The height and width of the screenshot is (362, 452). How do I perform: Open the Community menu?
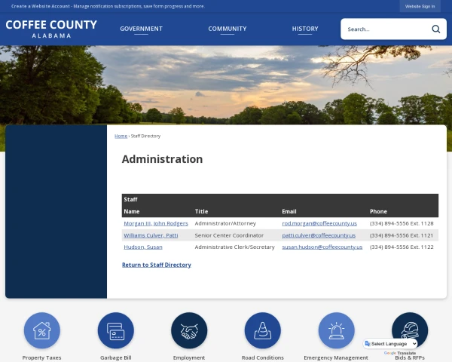[227, 29]
